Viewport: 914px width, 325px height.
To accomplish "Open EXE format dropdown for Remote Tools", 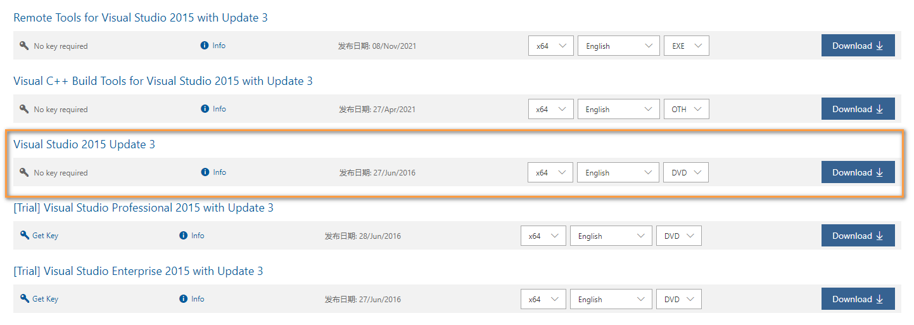I will (x=686, y=46).
